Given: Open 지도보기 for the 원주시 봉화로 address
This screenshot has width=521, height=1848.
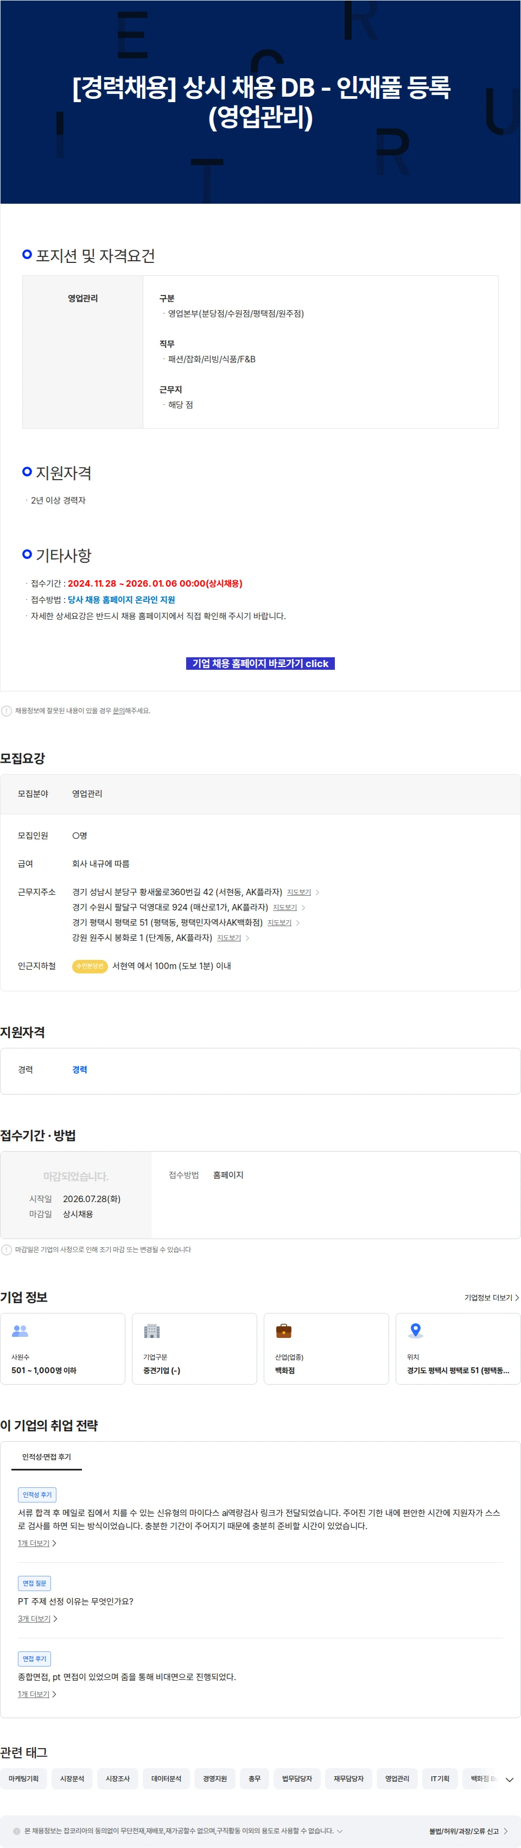Looking at the screenshot, I should click(x=230, y=938).
